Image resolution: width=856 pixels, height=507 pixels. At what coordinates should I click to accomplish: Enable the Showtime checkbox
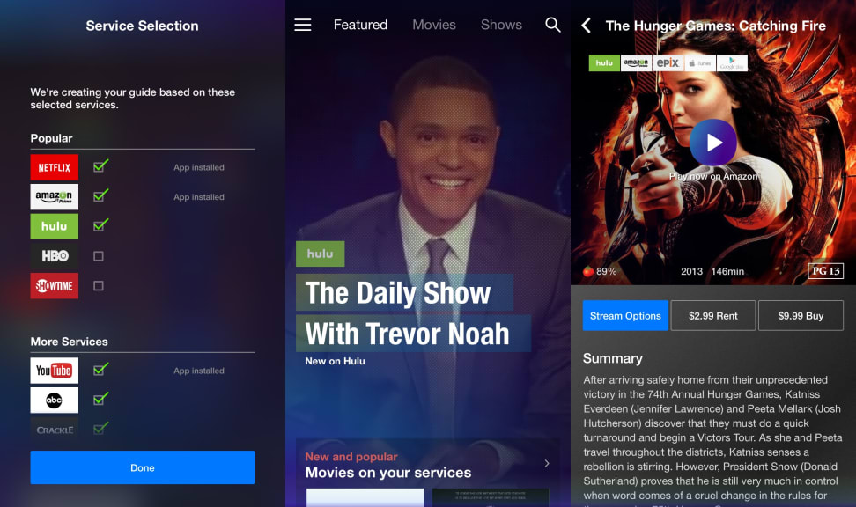(99, 285)
